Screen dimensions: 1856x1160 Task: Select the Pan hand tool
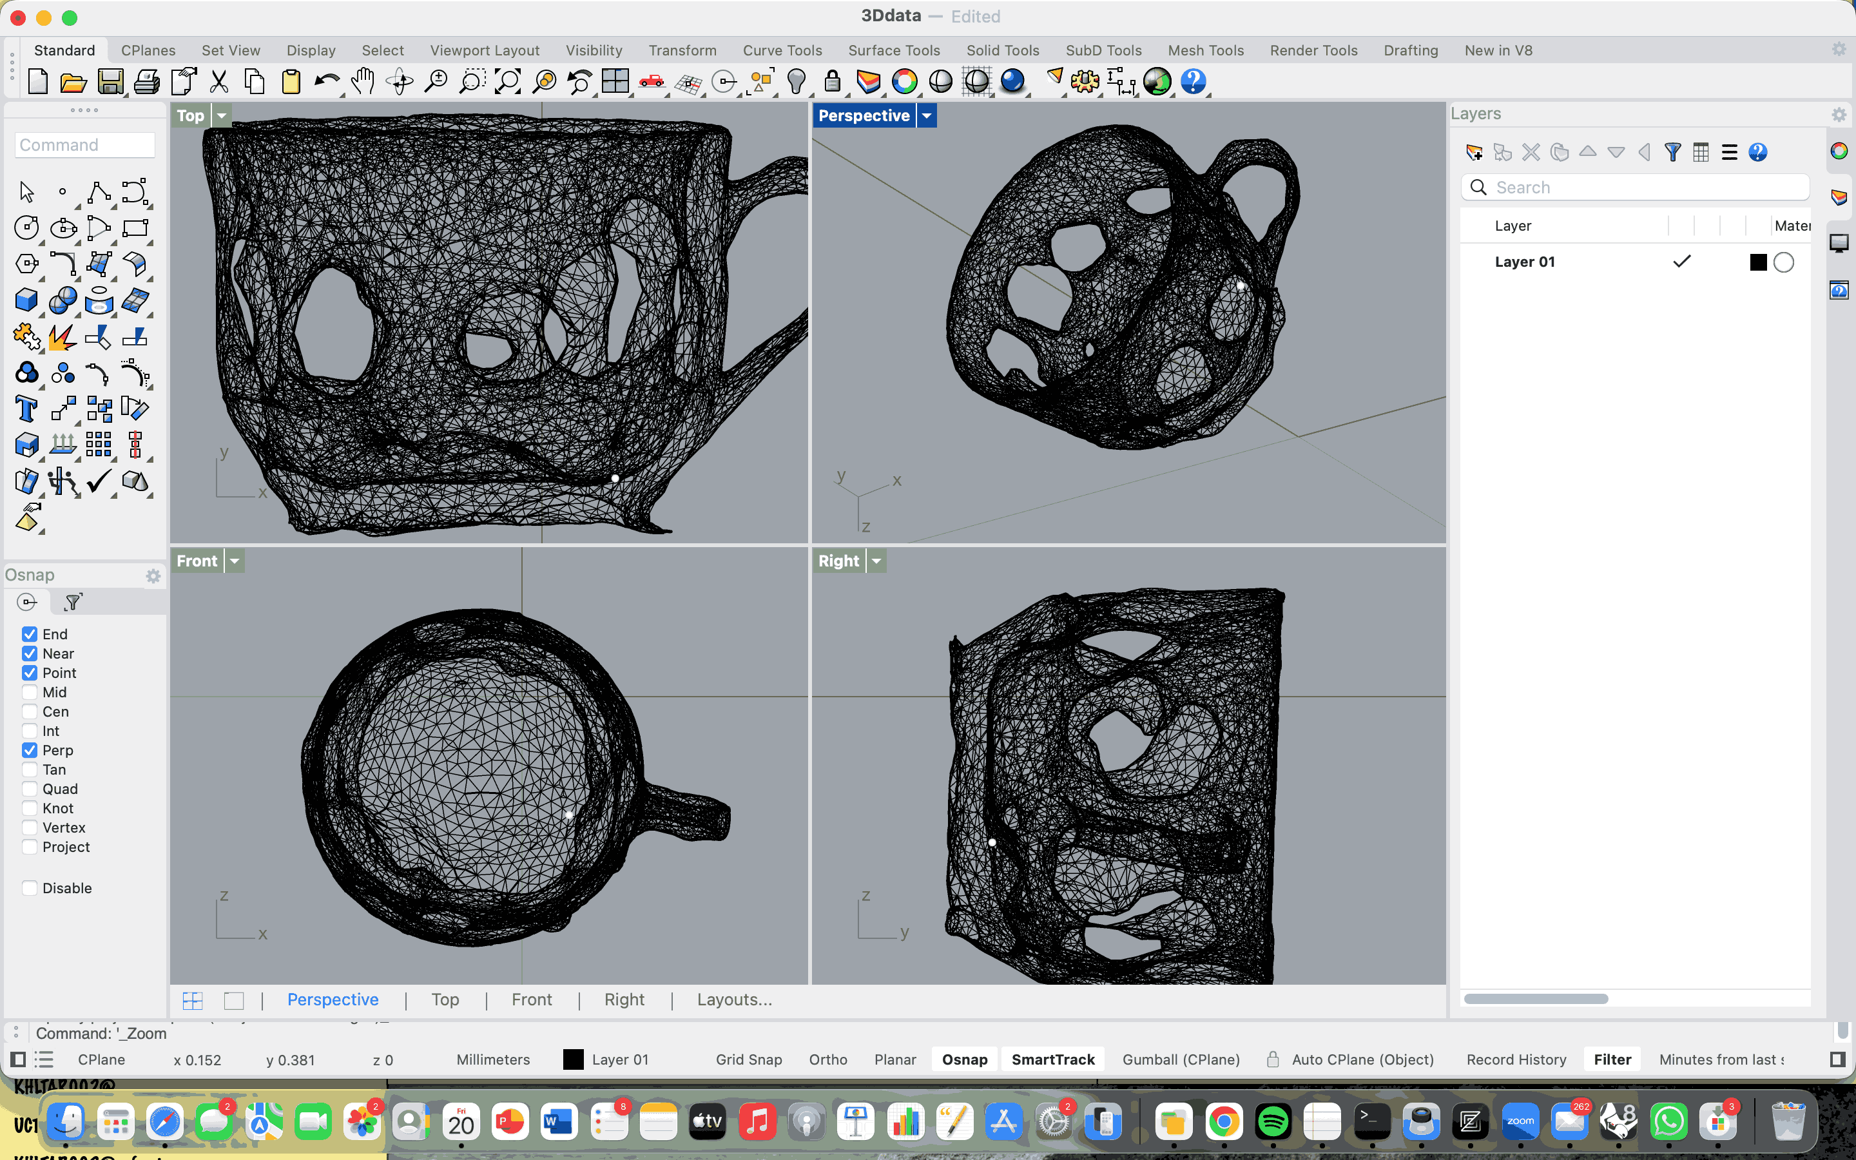pyautogui.click(x=363, y=81)
